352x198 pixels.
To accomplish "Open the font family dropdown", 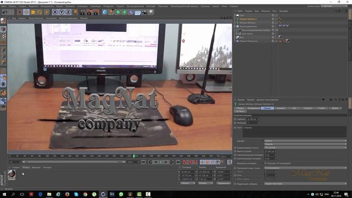I will click(305, 141).
